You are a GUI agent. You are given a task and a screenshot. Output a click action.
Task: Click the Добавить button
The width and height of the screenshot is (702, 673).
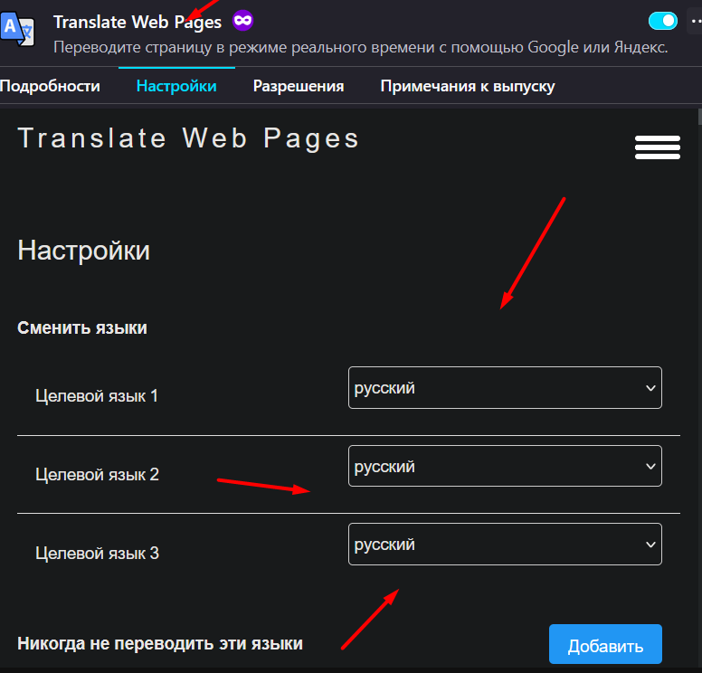(605, 644)
